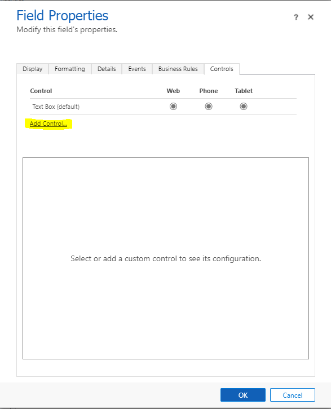
Task: Select the Controls tab
Action: pos(222,69)
